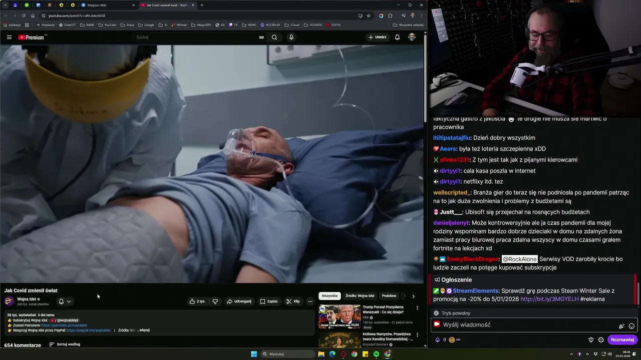Open Chrome extensions puzzle icon
Image resolution: width=641 pixels, height=360 pixels.
(x=390, y=15)
